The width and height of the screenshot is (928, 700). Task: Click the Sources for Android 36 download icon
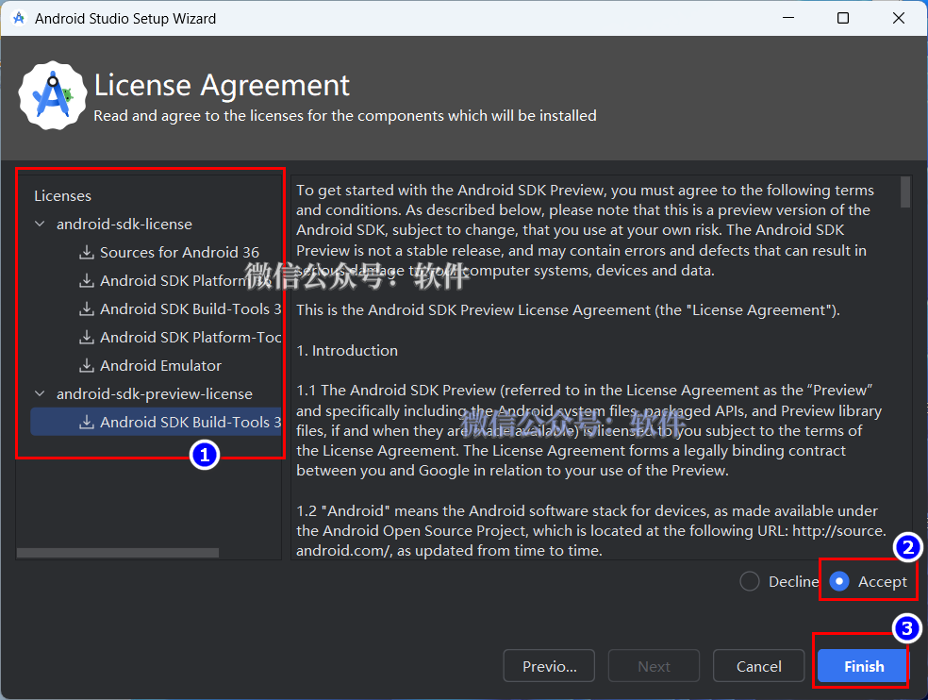pyautogui.click(x=87, y=252)
